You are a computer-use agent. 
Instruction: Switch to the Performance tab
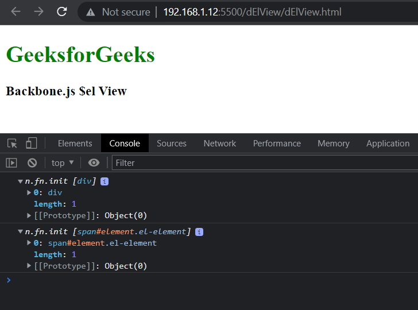coord(277,144)
